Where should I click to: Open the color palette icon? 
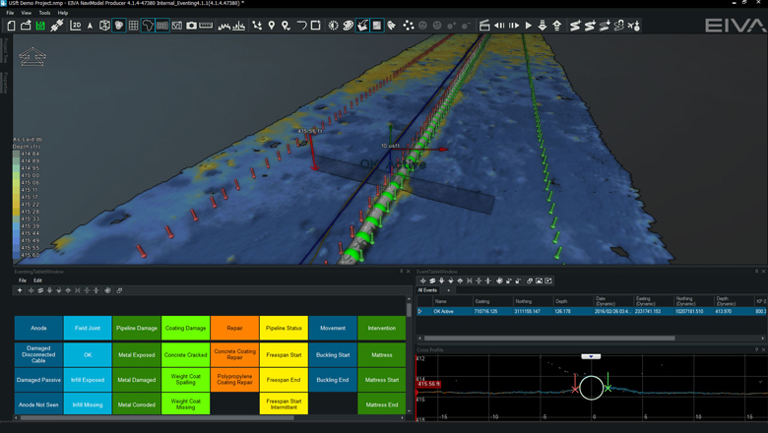pyautogui.click(x=349, y=26)
